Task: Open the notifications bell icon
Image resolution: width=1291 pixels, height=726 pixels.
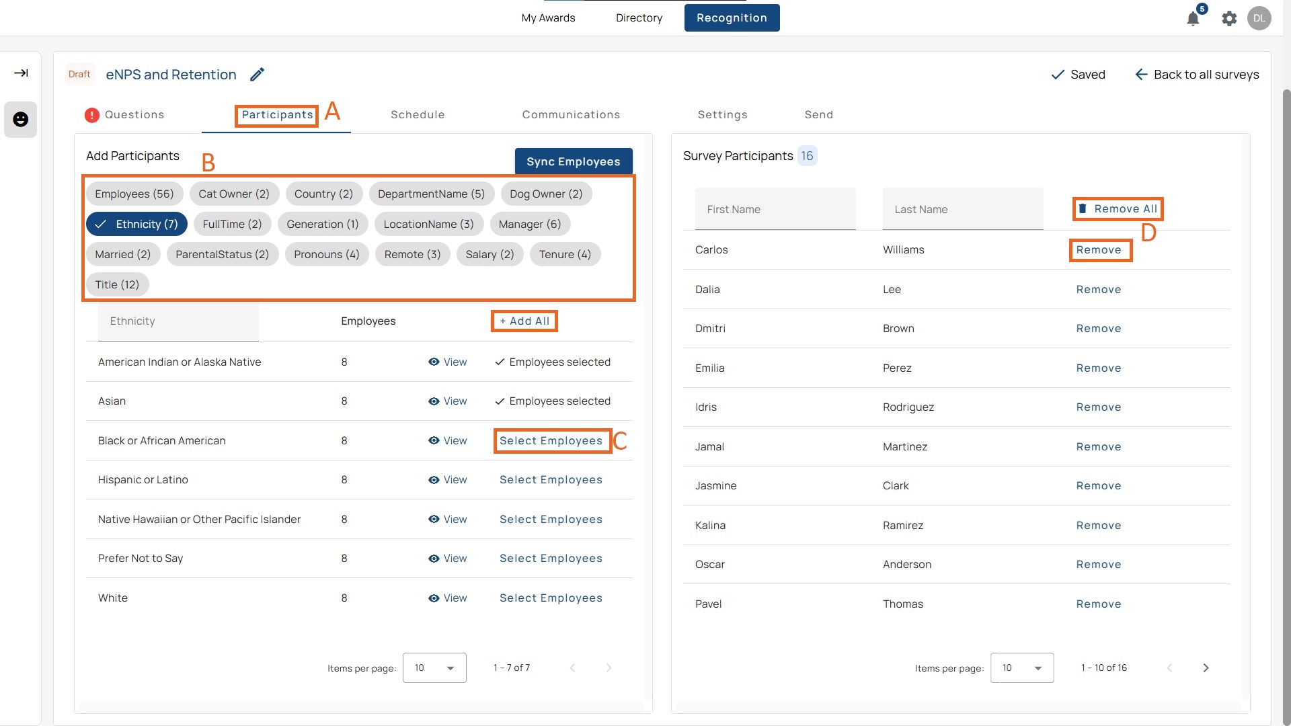Action: 1193,18
